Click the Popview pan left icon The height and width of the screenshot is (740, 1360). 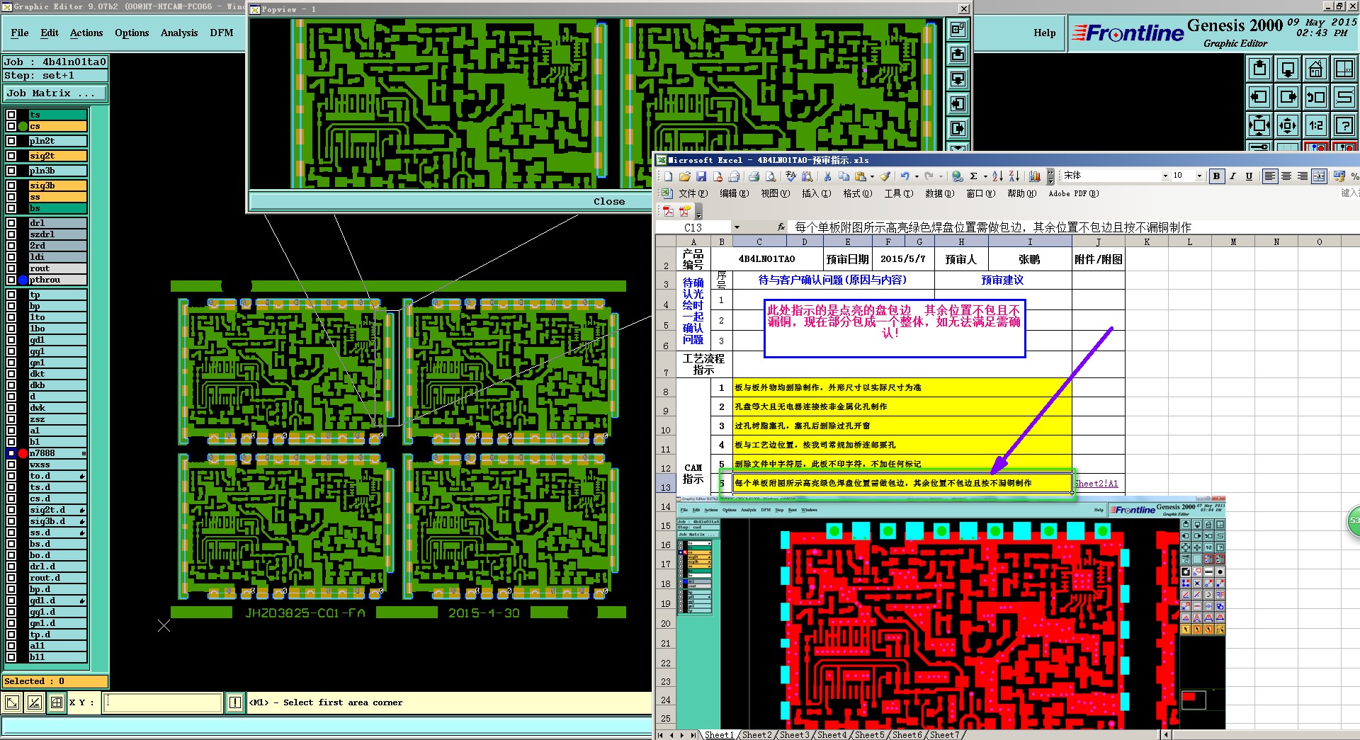(x=958, y=103)
